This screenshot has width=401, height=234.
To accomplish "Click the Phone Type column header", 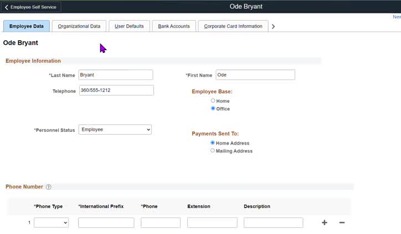I will tap(48, 206).
